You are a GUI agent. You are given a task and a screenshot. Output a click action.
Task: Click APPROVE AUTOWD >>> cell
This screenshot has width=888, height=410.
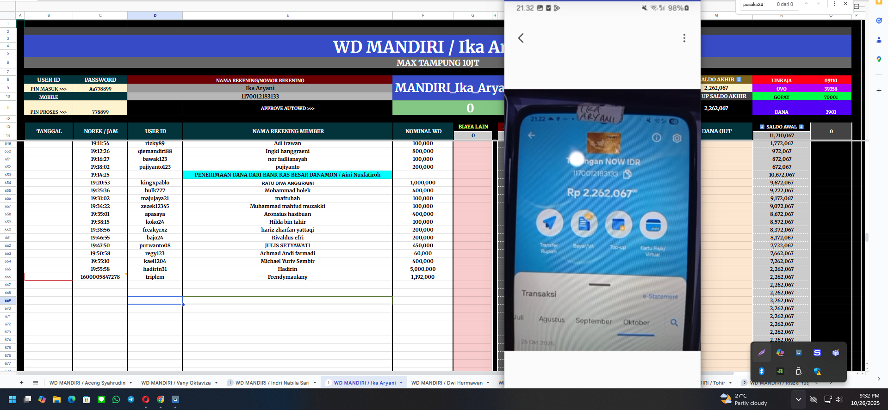pos(287,108)
